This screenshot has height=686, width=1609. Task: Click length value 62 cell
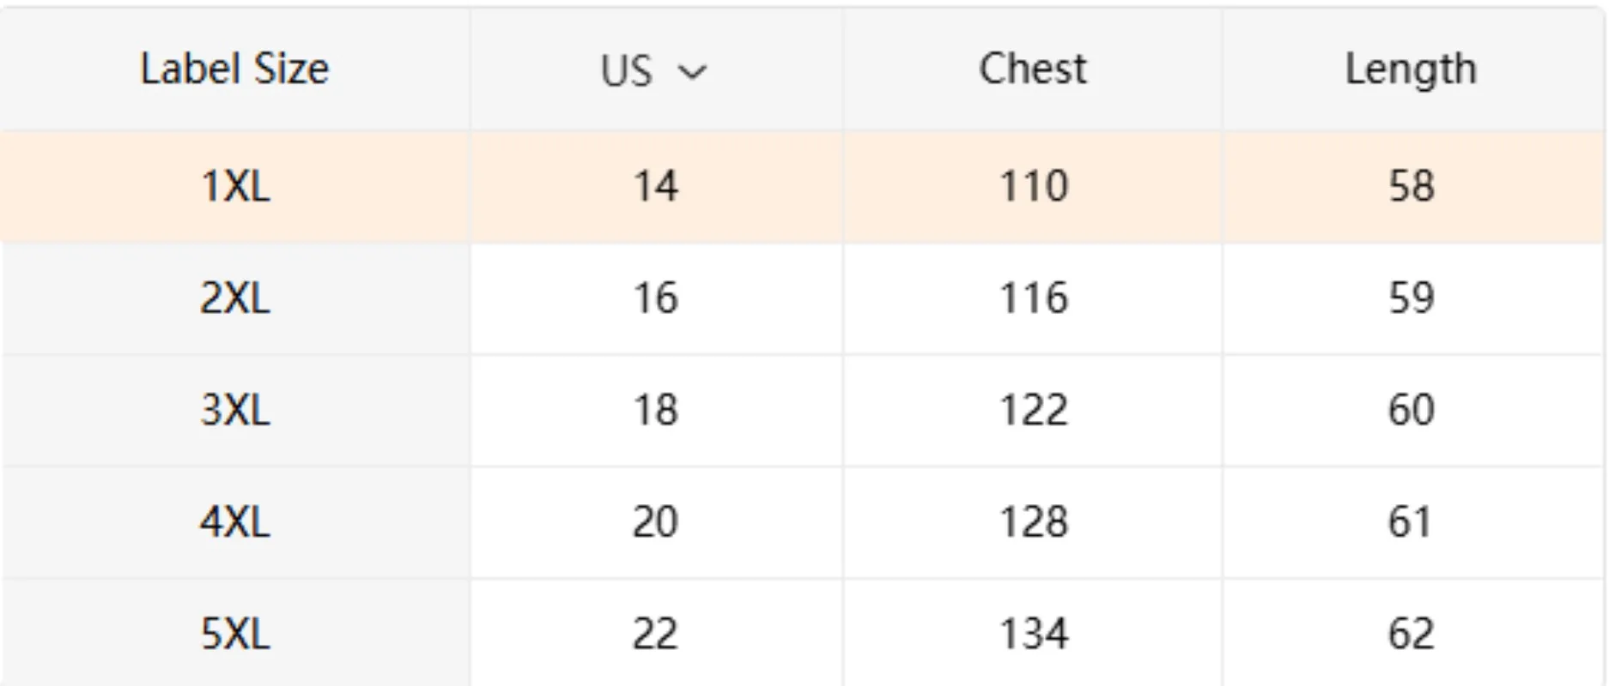[1411, 635]
